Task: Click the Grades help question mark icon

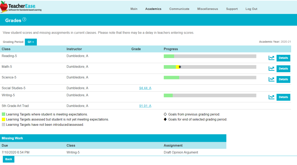Action: [24, 19]
